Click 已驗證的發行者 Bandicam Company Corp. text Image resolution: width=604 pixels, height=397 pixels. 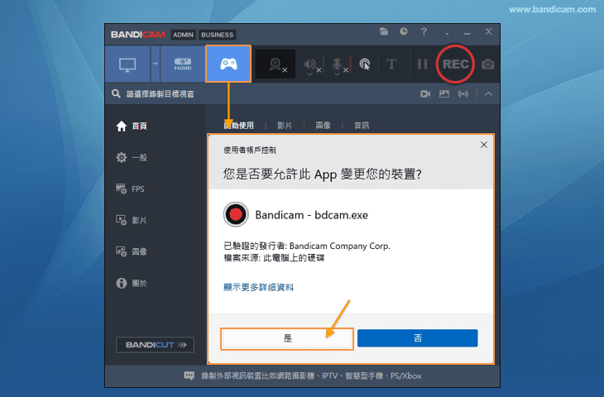coord(307,246)
